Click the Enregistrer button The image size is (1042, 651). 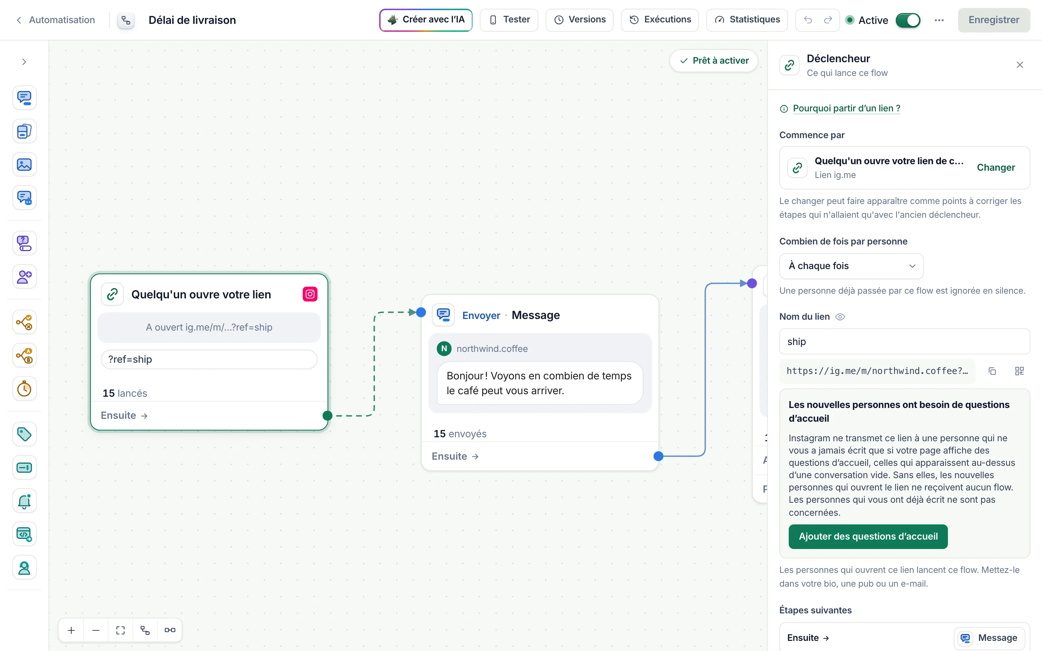[x=994, y=20]
